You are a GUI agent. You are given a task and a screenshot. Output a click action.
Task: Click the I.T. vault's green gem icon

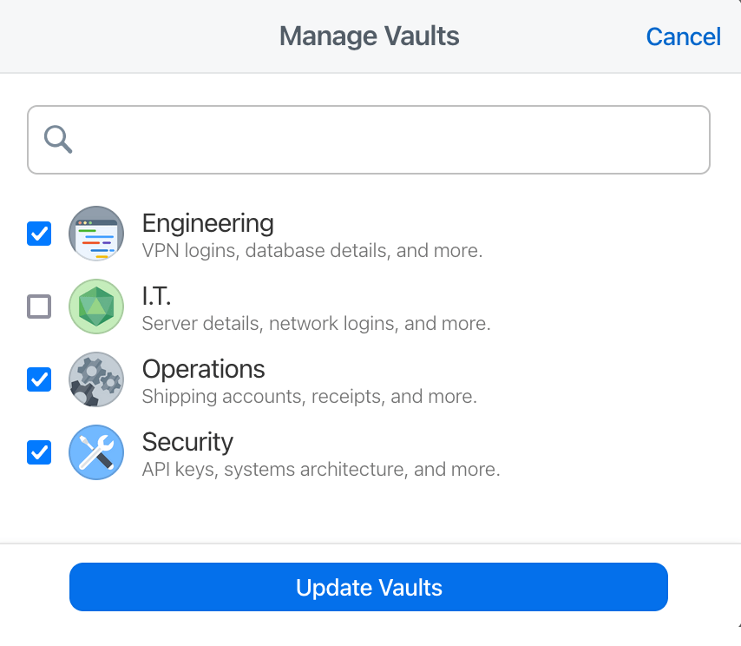coord(95,307)
